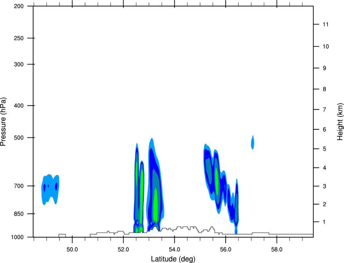Click the 11 km height label
Image resolution: width=344 pixels, height=263 pixels.
pos(325,24)
